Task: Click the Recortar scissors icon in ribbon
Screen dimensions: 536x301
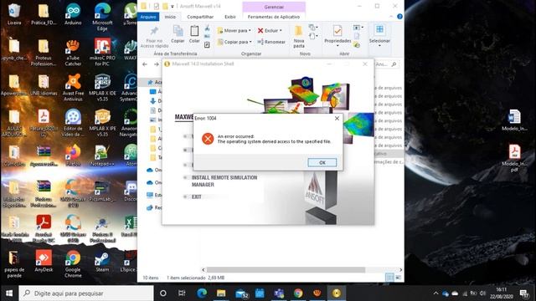Action: [207, 28]
